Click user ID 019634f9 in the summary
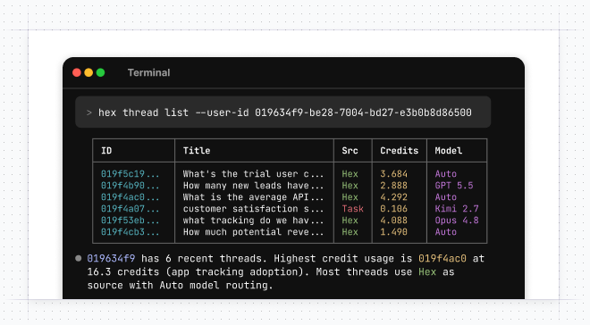Image resolution: width=590 pixels, height=325 pixels. pos(111,259)
